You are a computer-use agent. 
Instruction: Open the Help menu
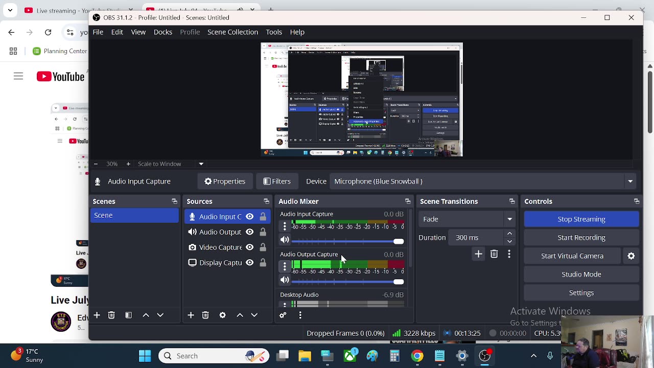point(297,32)
